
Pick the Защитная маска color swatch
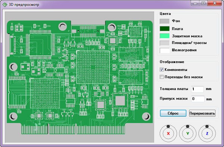165,36
